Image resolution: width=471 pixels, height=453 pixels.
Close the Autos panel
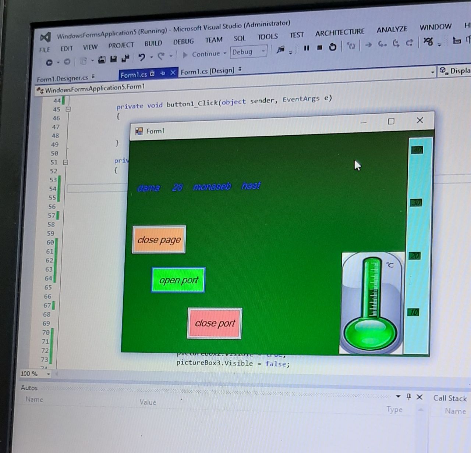(419, 397)
